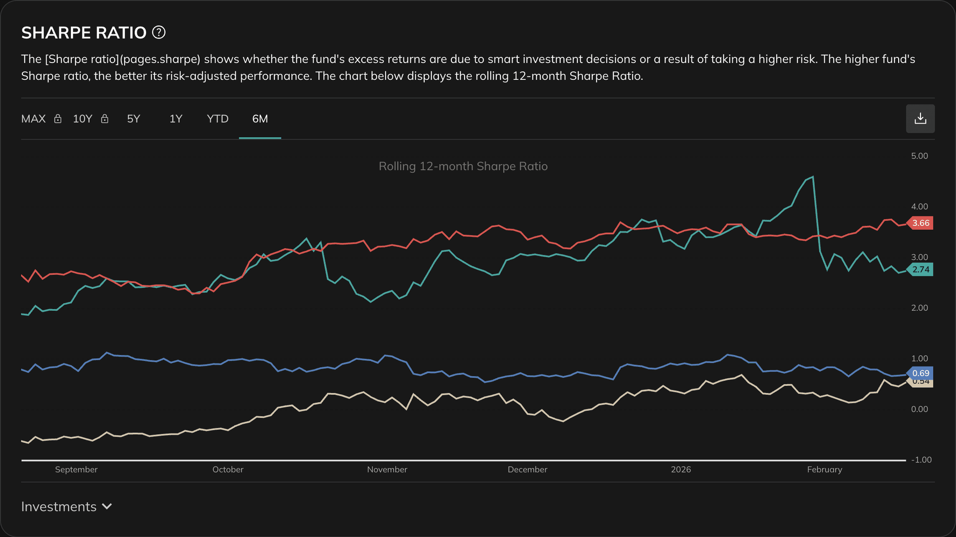The width and height of the screenshot is (956, 537).
Task: Click the lock icon next to 10Y
Action: (105, 119)
